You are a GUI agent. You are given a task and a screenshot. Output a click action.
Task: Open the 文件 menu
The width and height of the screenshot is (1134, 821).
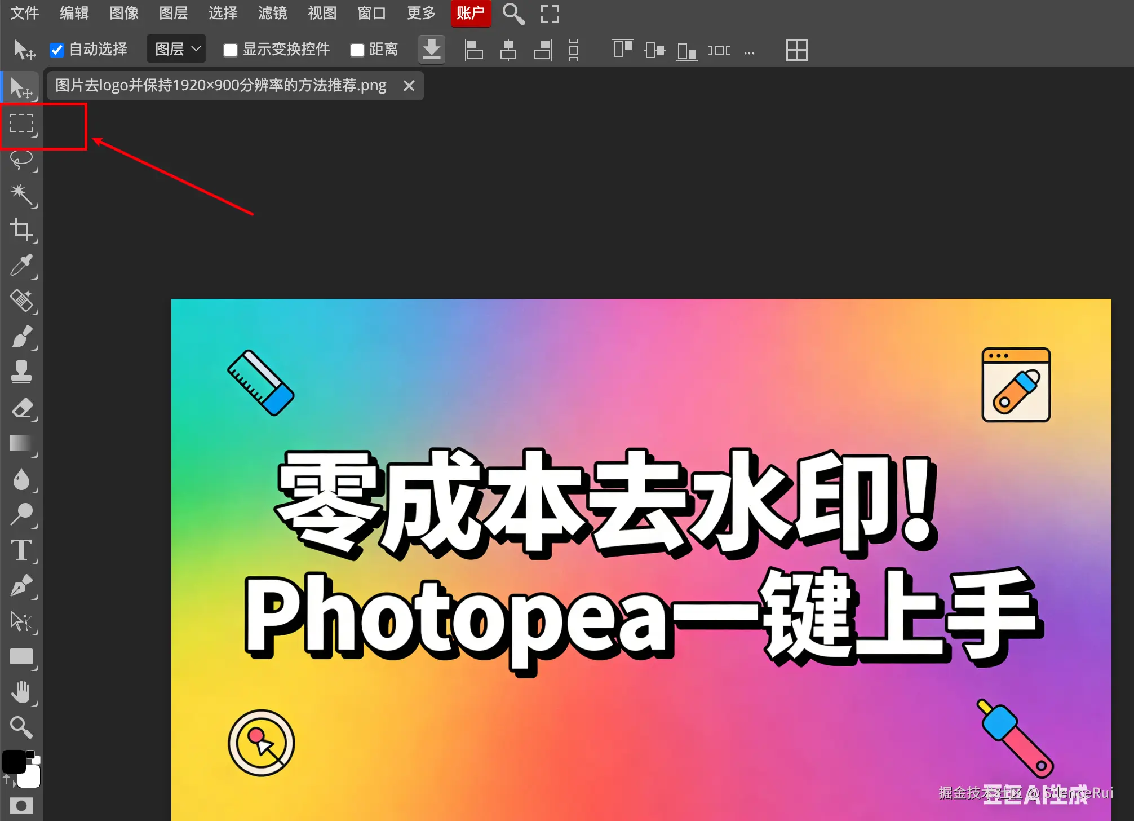pos(25,13)
